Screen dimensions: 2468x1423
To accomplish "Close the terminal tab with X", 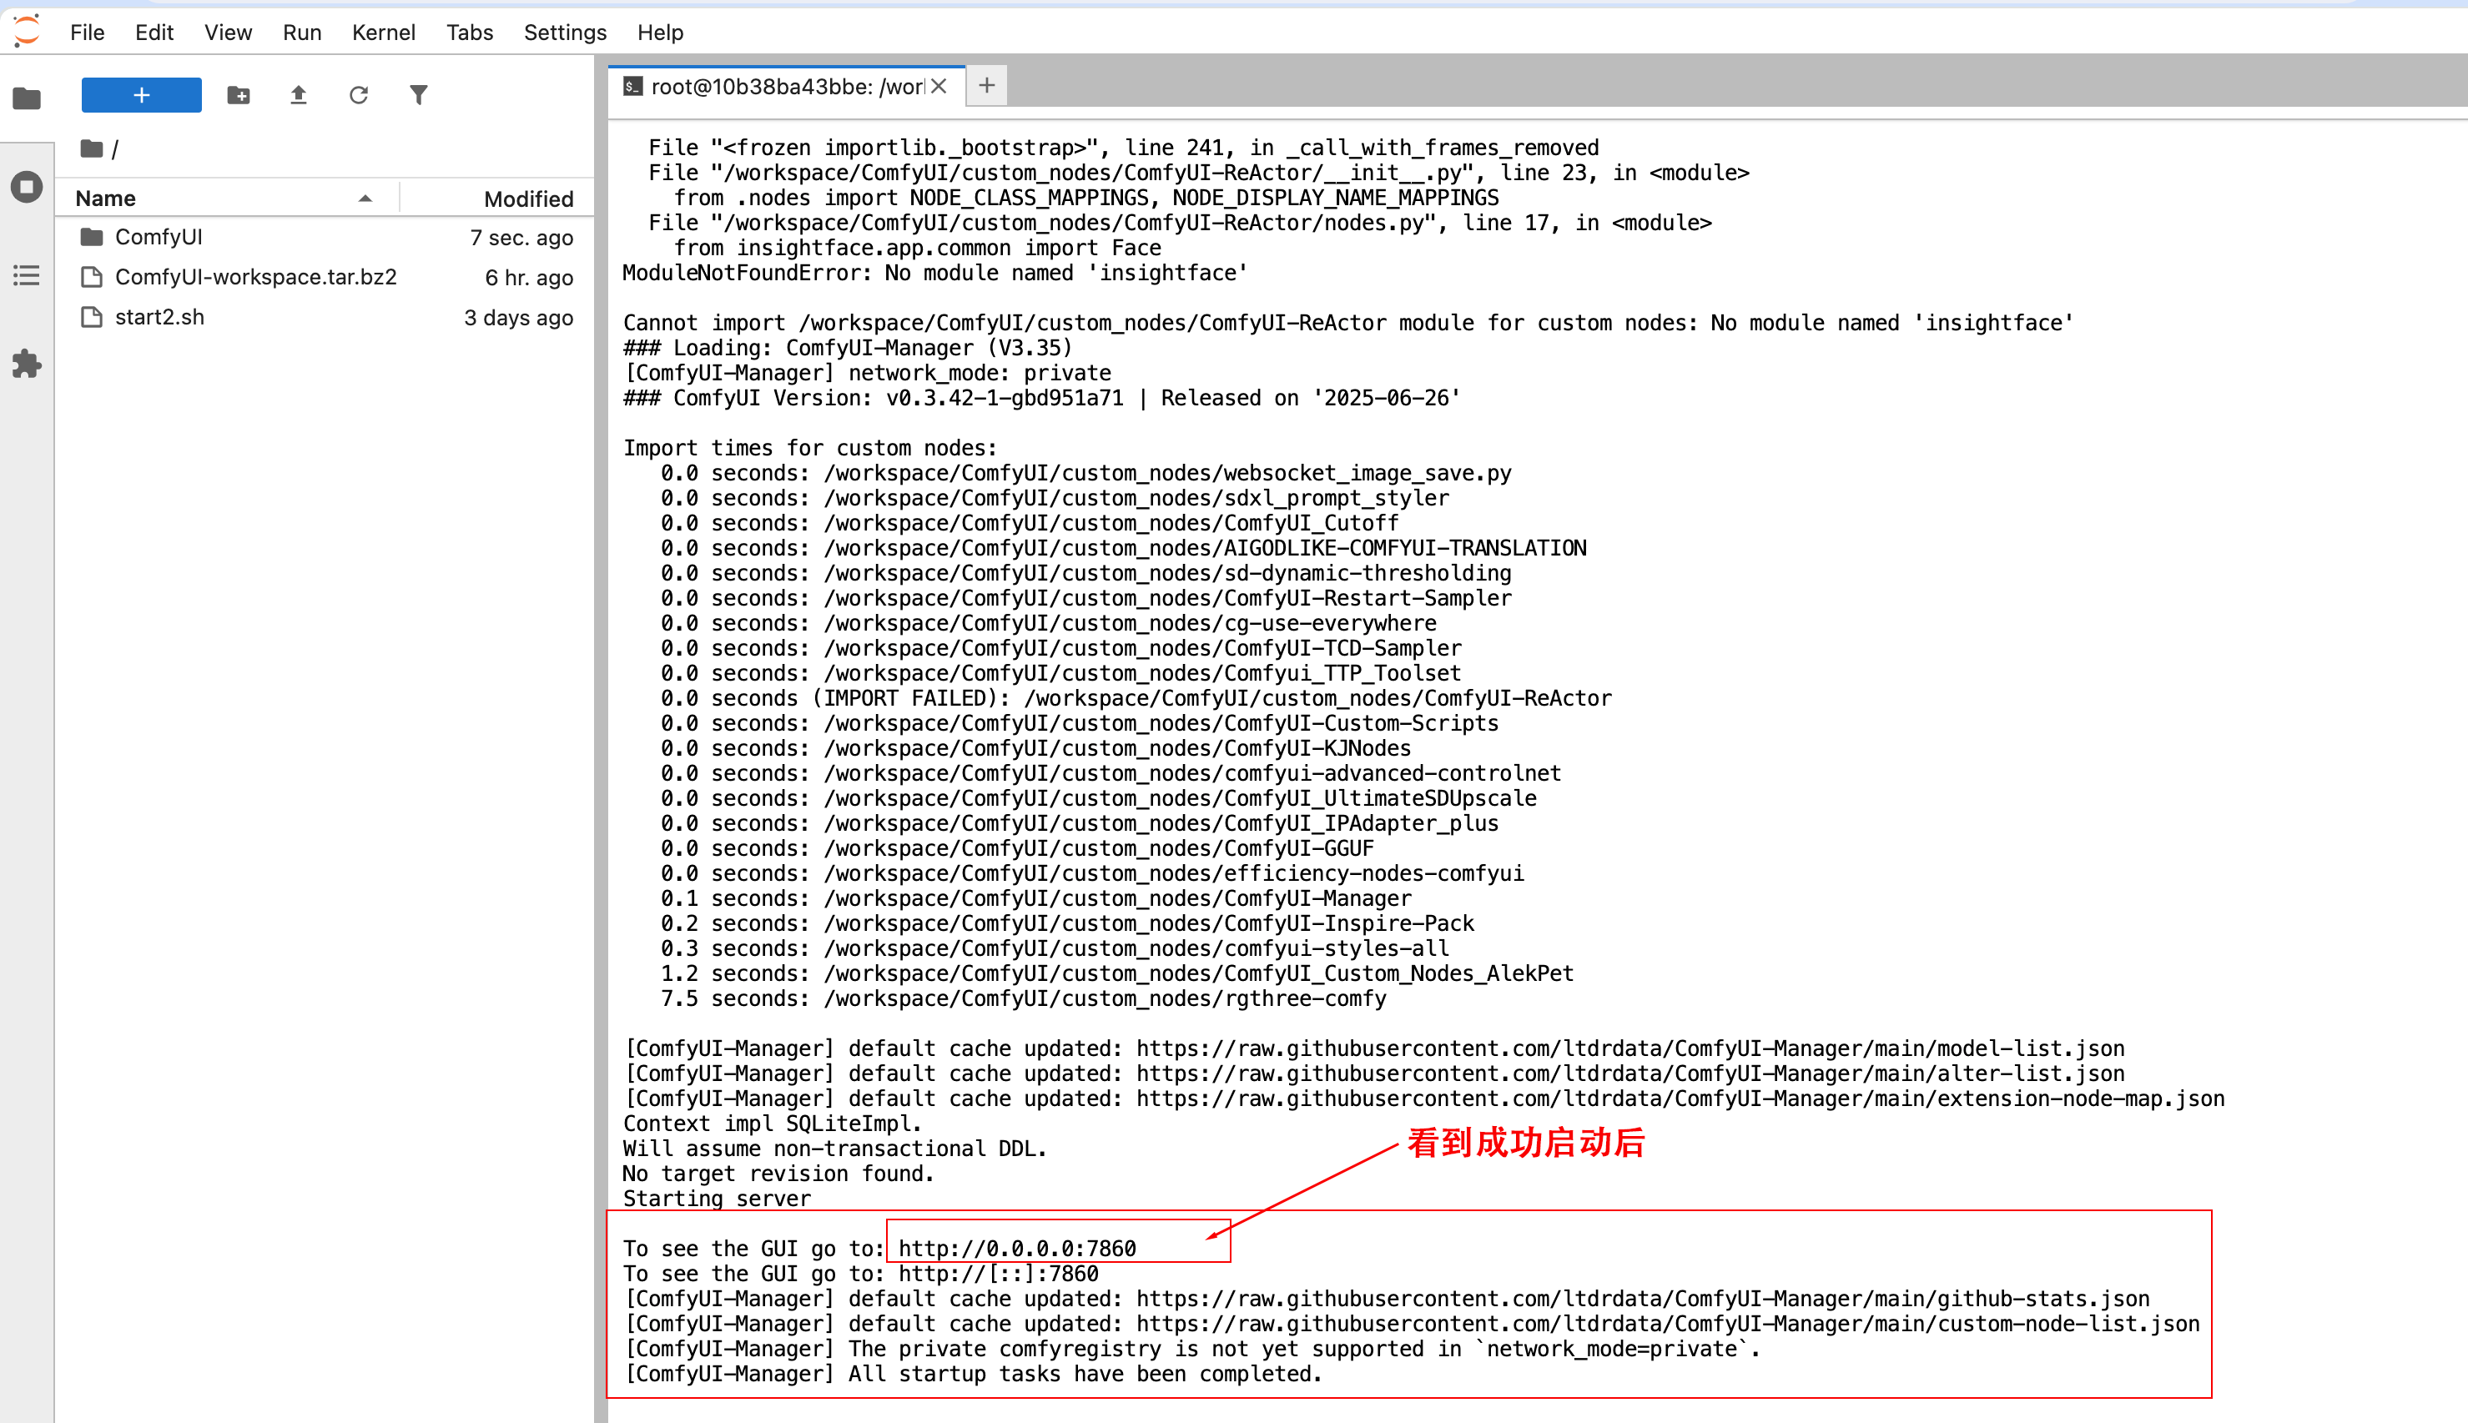I will 939,86.
